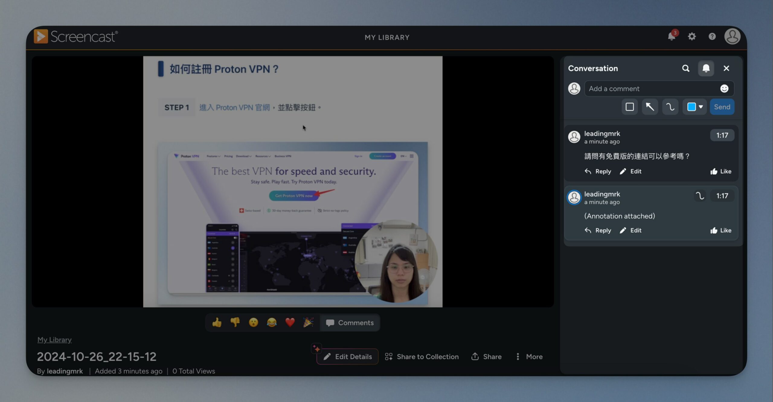Screen dimensions: 773x402
Task: Toggle conversation notifications bell
Action: click(706, 68)
